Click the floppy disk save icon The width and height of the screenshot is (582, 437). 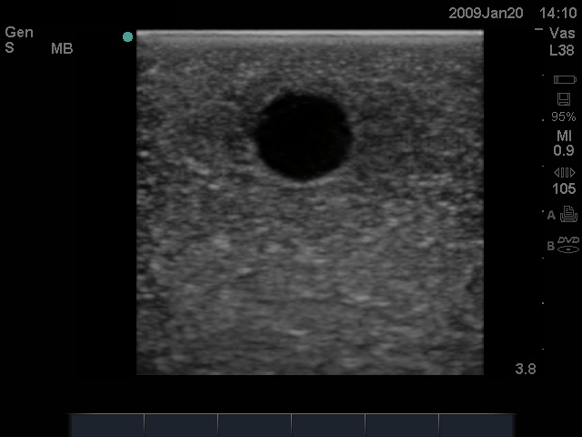tap(564, 98)
